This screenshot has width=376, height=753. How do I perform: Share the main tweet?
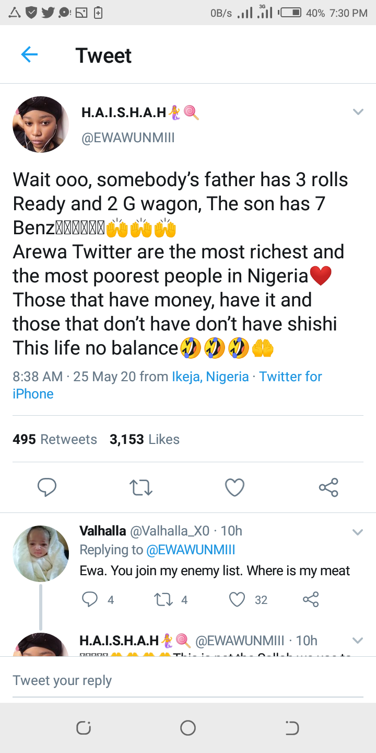[x=328, y=487]
